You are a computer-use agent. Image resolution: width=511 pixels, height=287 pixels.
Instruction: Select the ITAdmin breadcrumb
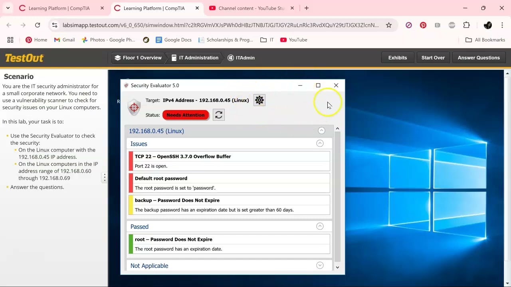pos(241,58)
